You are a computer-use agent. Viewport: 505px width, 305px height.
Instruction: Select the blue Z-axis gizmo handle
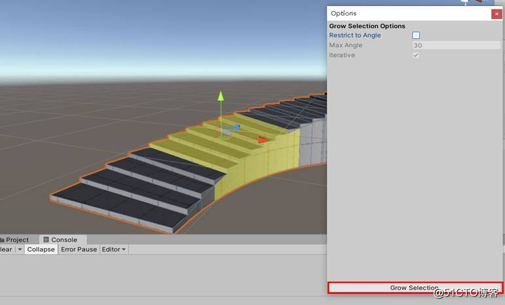[237, 128]
